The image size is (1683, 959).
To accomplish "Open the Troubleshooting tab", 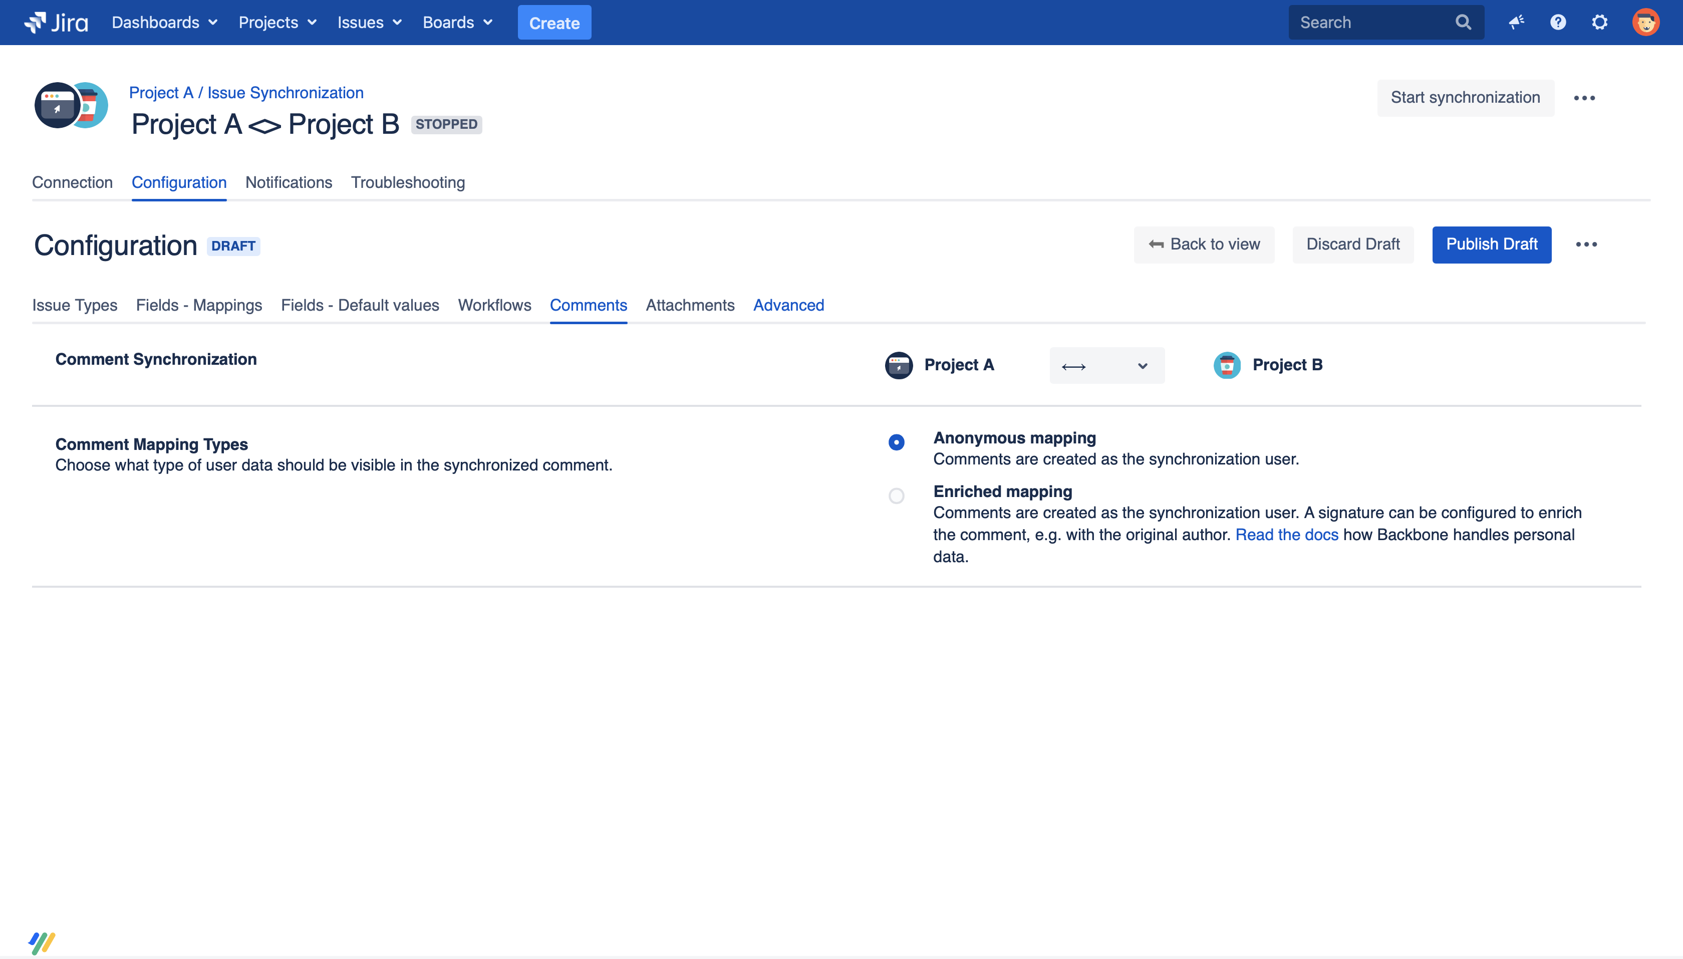I will [408, 182].
